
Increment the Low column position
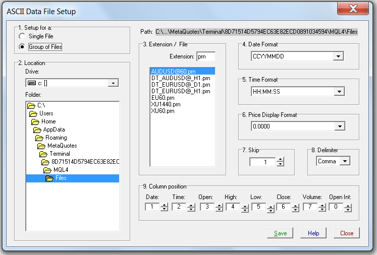[x=271, y=207]
